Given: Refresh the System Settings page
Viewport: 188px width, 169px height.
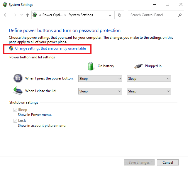Looking at the screenshot, I should [x=119, y=15].
